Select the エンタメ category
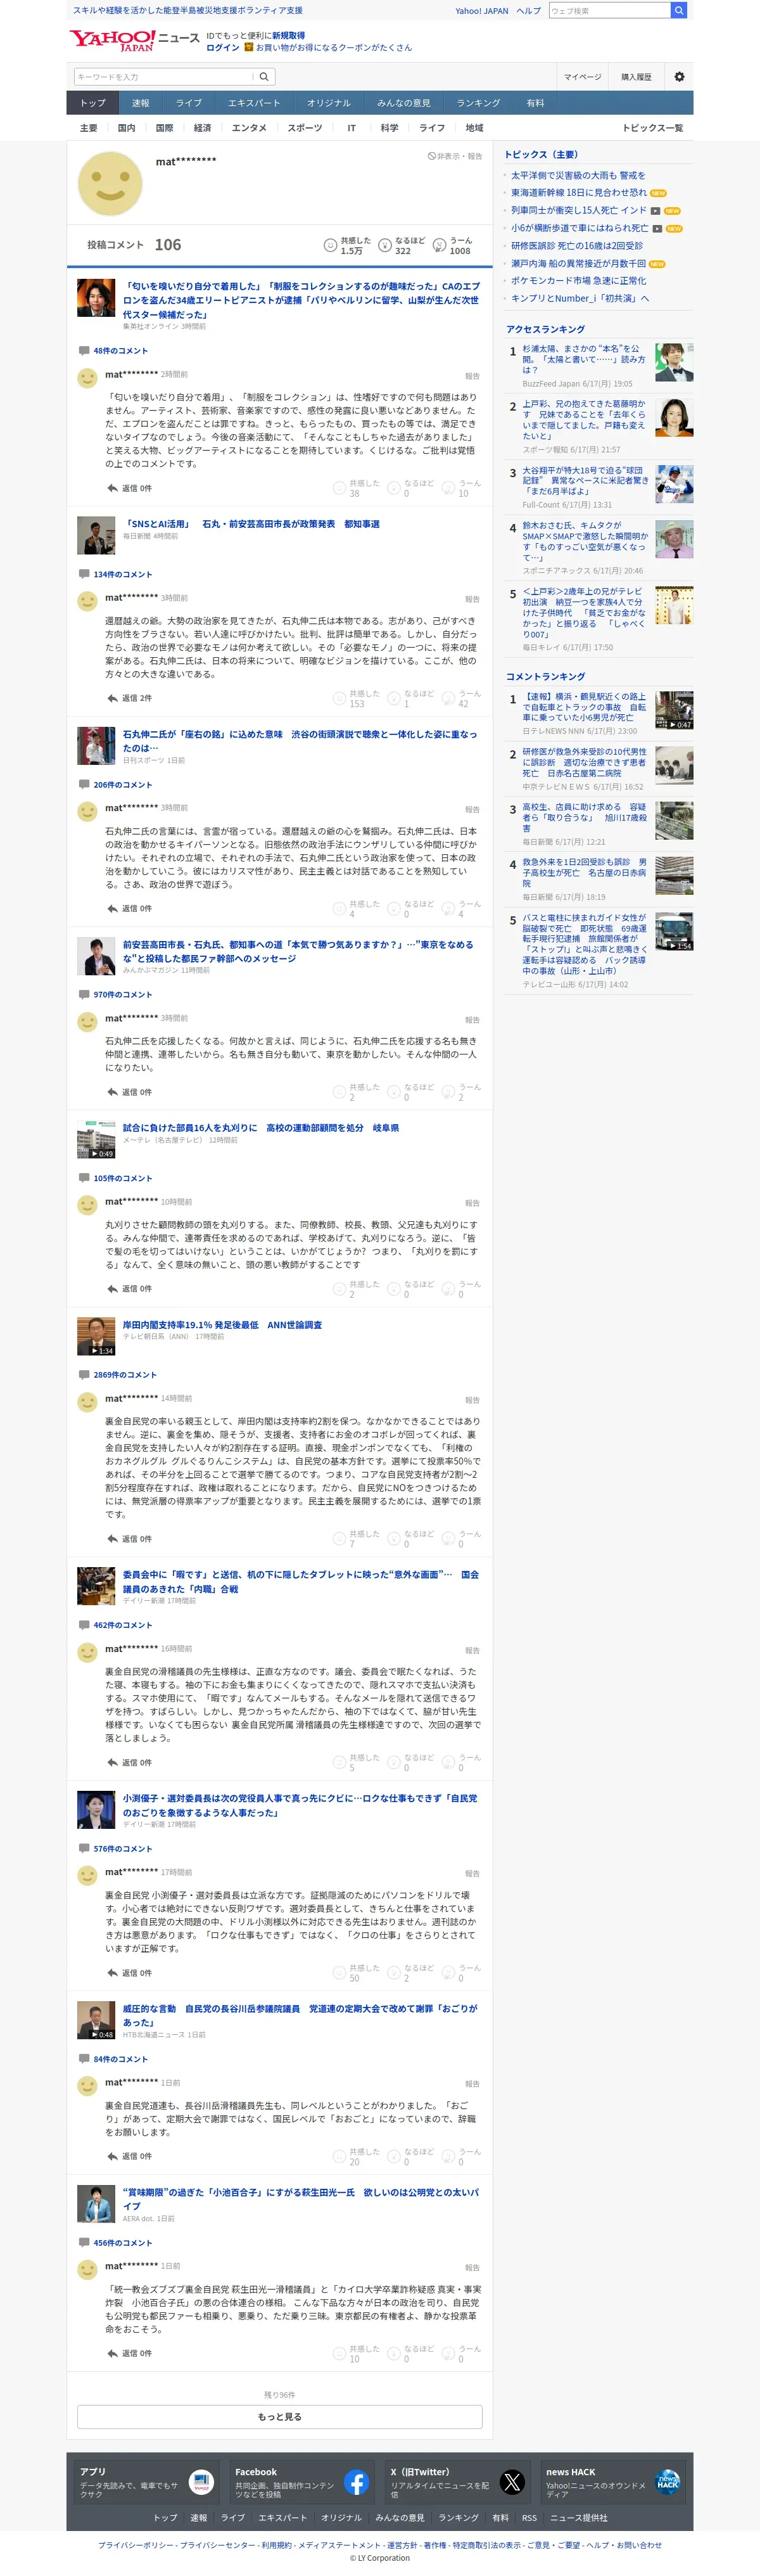This screenshot has height=2576, width=760. coord(249,128)
